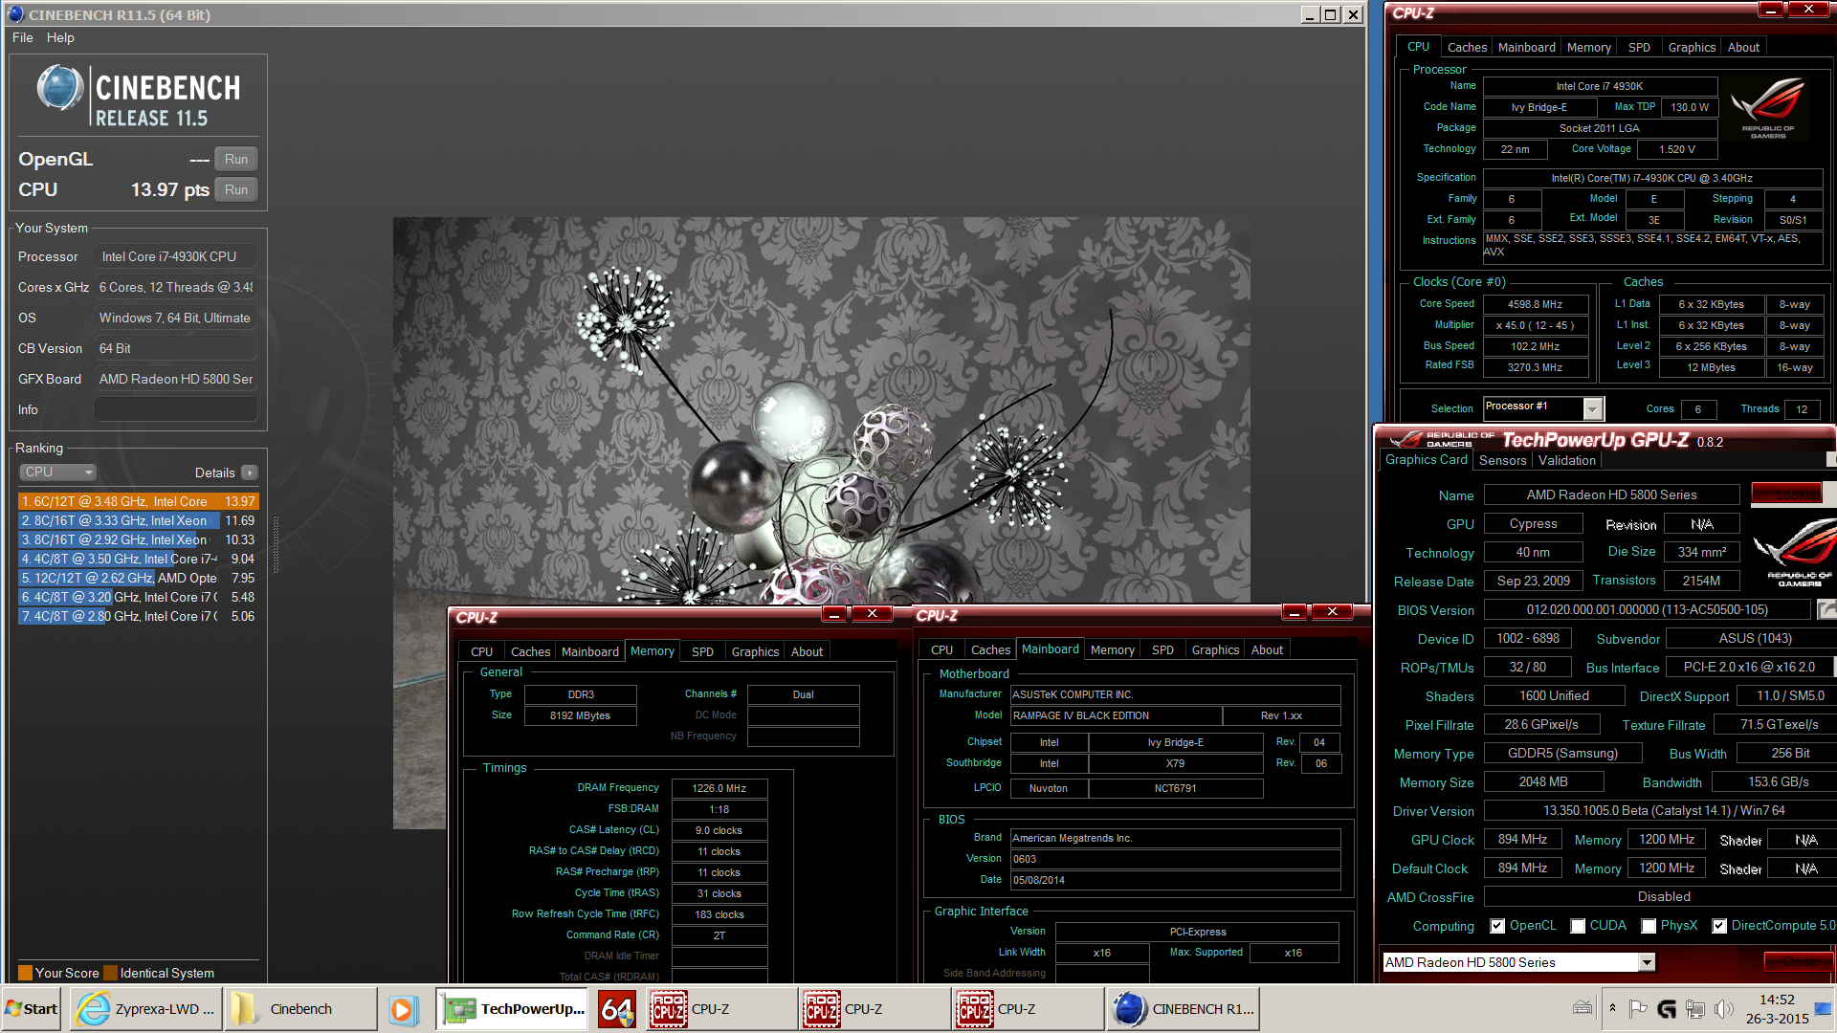Toggle the DirectCompute 5.0 checkbox
1837x1033 pixels.
pyautogui.click(x=1719, y=926)
